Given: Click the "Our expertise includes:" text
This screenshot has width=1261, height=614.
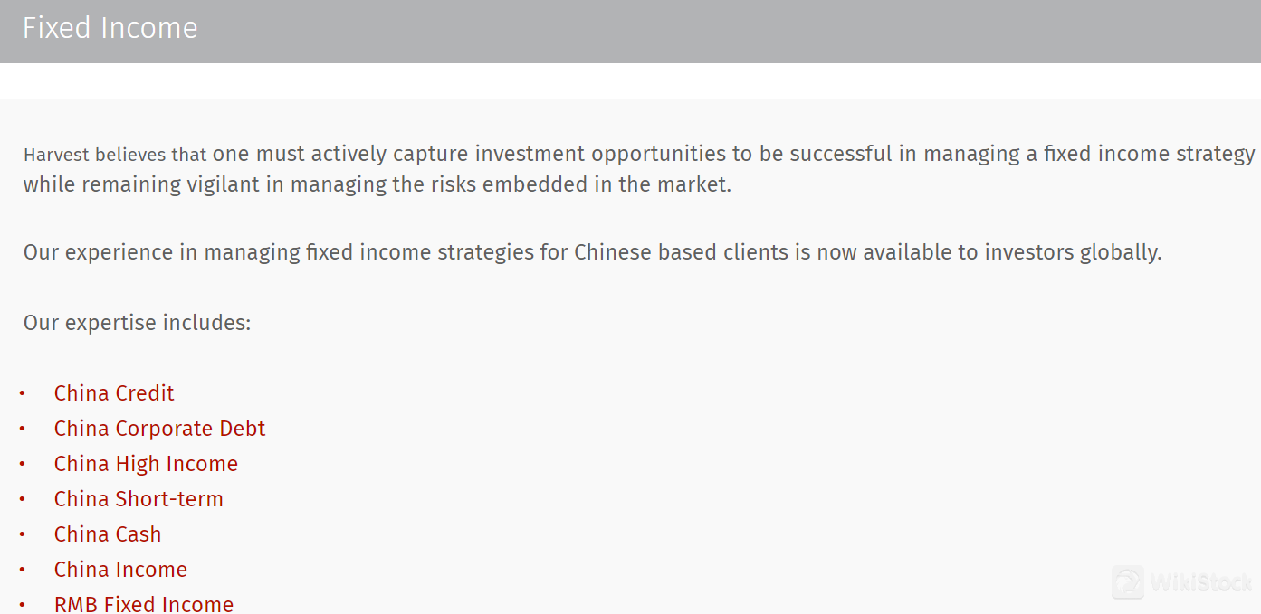Looking at the screenshot, I should (137, 323).
